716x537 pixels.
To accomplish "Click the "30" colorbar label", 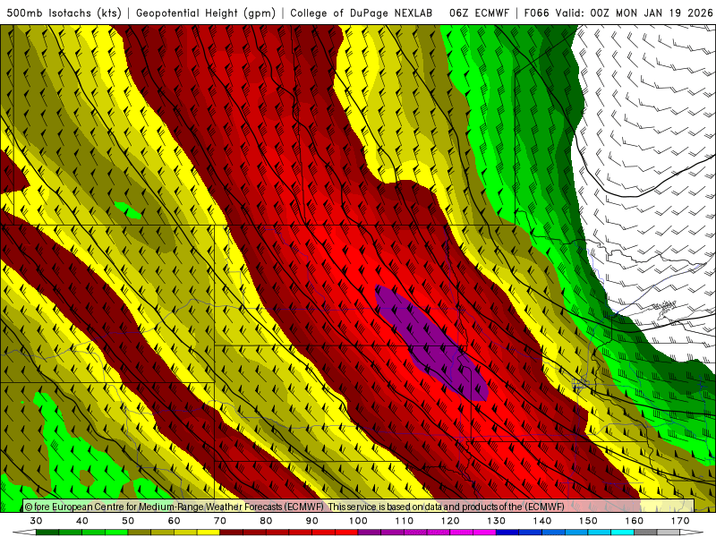I will (36, 521).
